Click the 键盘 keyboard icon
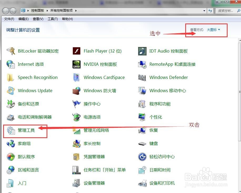This screenshot has height=193, width=241. click(142, 144)
